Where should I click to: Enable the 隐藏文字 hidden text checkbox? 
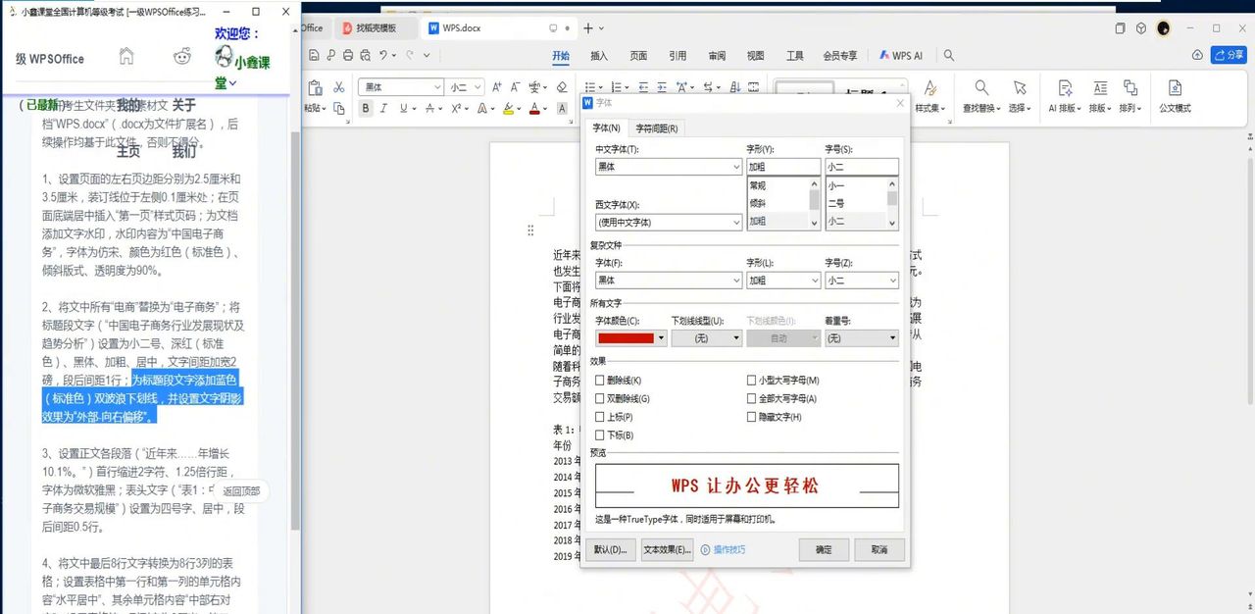(751, 417)
